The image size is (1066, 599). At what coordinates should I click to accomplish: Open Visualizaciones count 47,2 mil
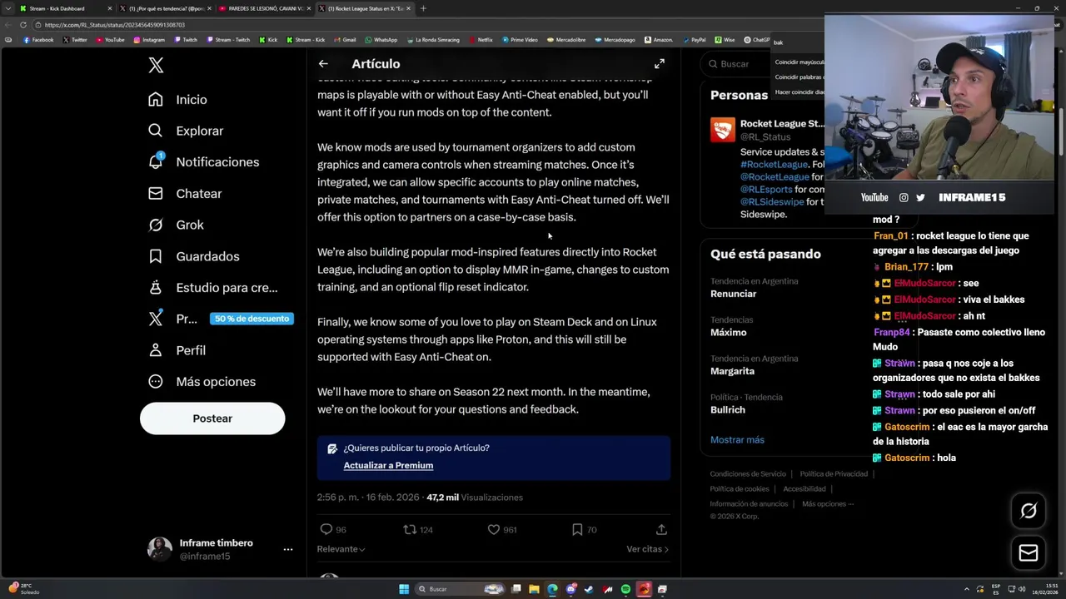tap(475, 498)
